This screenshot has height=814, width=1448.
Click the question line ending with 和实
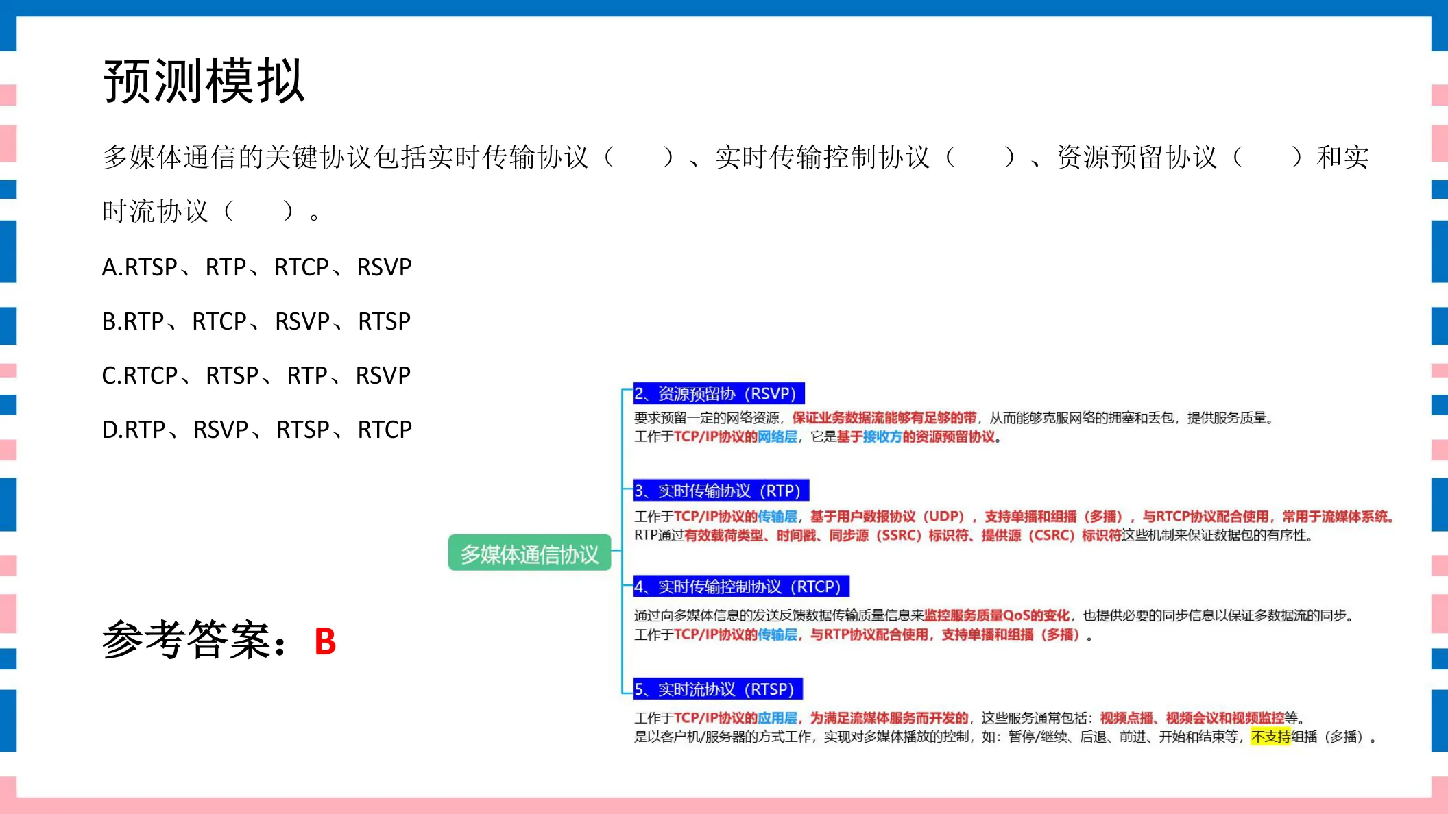[x=736, y=158]
